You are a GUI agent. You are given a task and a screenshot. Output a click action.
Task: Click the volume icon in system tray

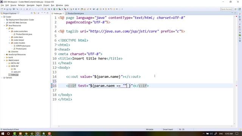coord(211,134)
